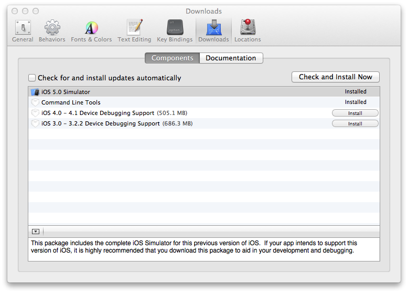The width and height of the screenshot is (408, 293).
Task: Select the Command Line Tools row
Action: 204,102
